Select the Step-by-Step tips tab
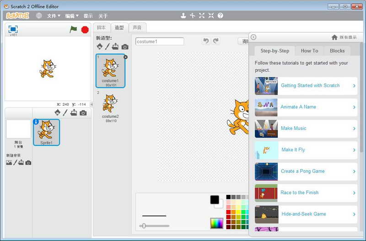The height and width of the screenshot is (241, 366). [x=274, y=51]
